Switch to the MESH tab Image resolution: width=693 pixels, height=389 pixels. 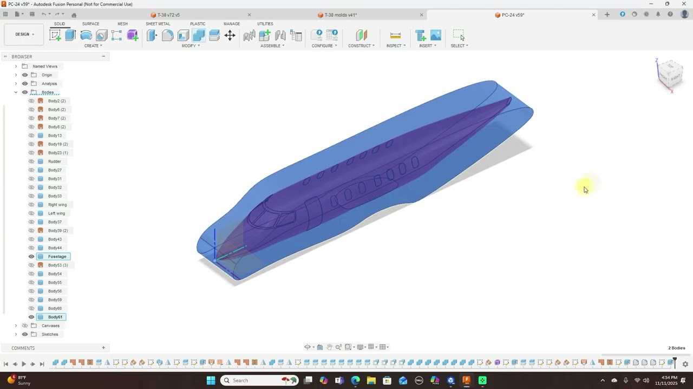(x=123, y=24)
